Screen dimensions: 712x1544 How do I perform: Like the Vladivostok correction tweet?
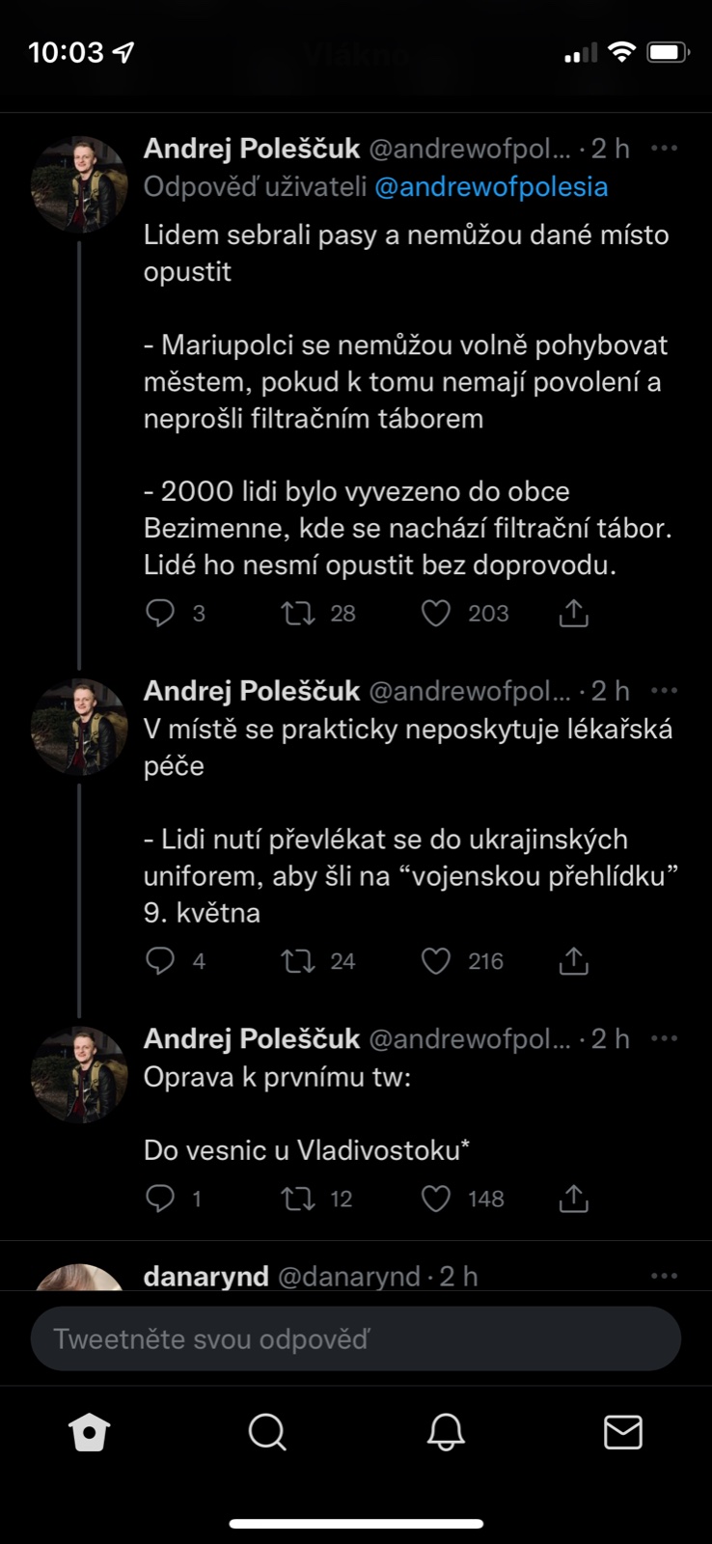tap(436, 1199)
